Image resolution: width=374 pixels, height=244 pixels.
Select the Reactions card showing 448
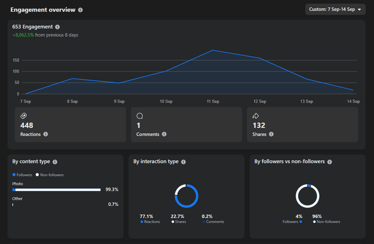[70, 125]
